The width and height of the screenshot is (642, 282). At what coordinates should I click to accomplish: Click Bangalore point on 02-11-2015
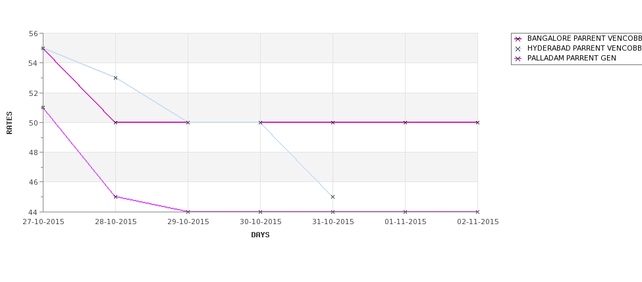coord(477,122)
